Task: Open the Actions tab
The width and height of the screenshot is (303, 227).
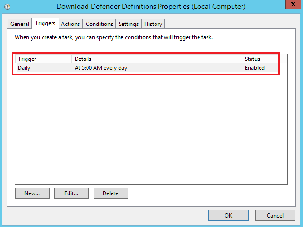Action: tap(70, 24)
